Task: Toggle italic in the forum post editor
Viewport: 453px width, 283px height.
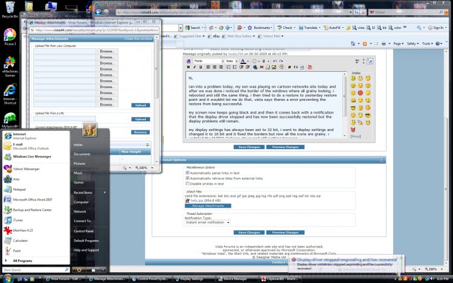Action: tap(194, 67)
